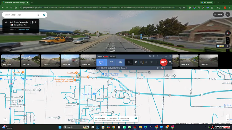Zoom in the map with plus
Screen dimensions: 232x130
tap(228, 116)
